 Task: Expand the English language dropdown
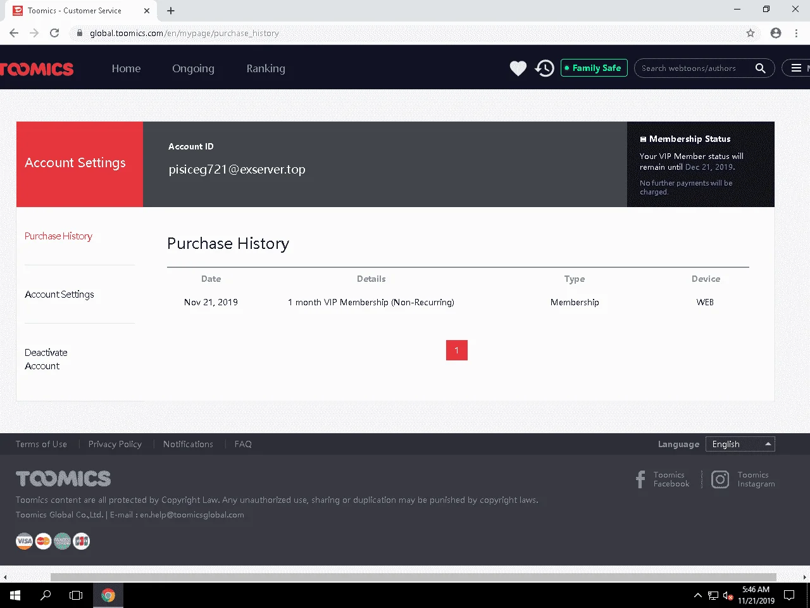pos(741,444)
